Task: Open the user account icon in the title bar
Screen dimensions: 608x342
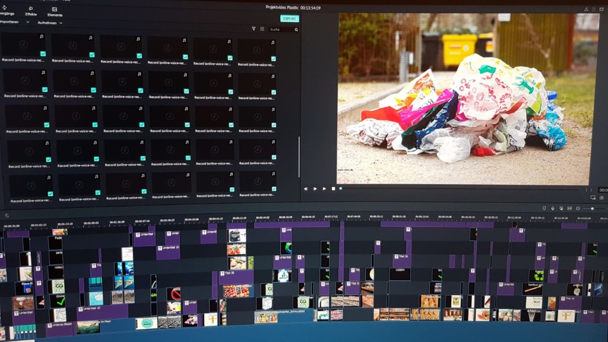Action: coord(586,9)
